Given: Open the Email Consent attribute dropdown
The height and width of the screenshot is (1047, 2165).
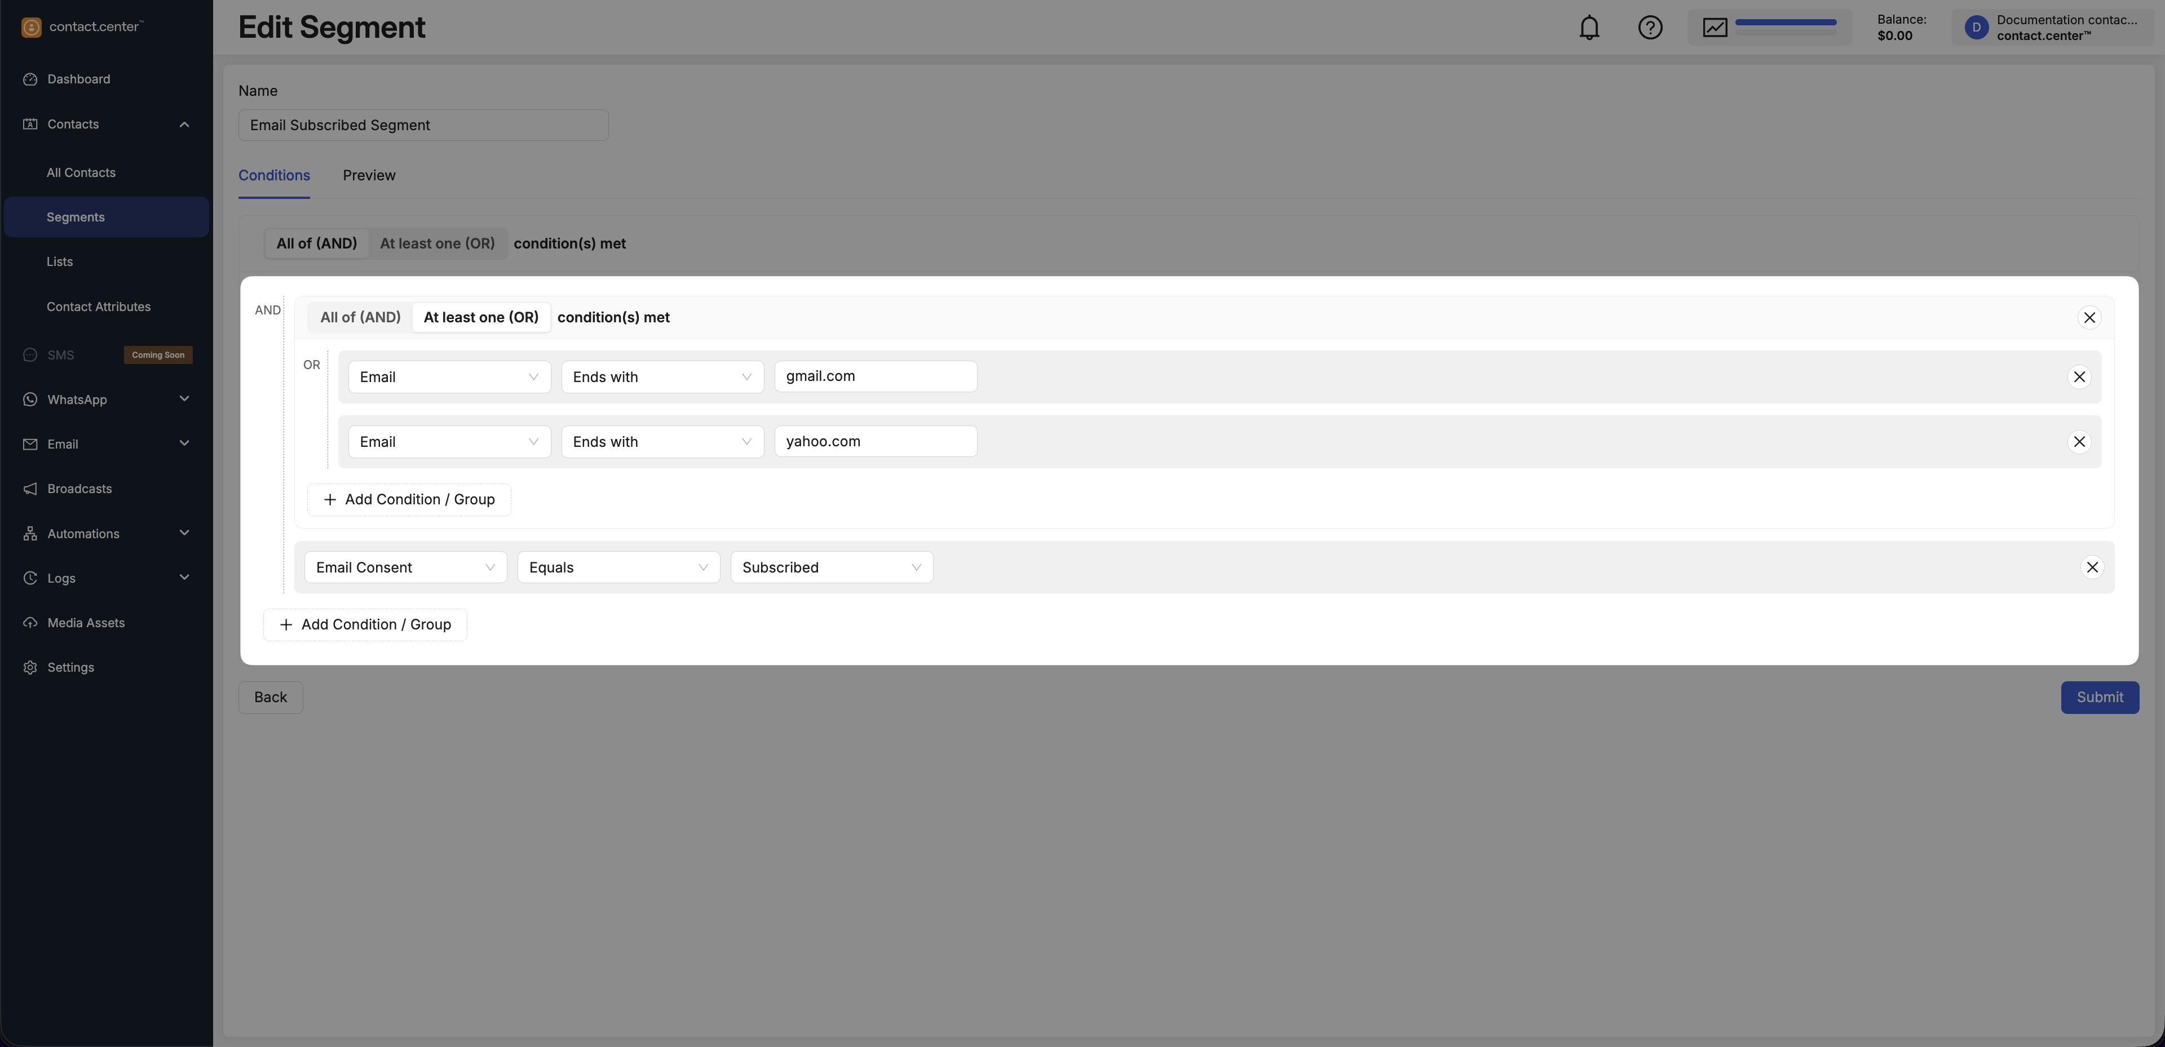Looking at the screenshot, I should click(x=405, y=568).
